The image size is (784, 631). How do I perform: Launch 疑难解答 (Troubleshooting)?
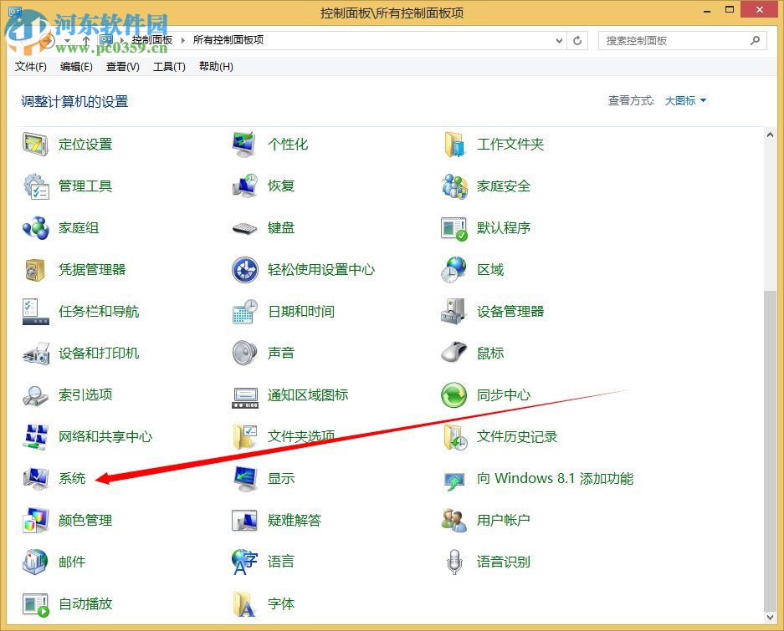(295, 520)
